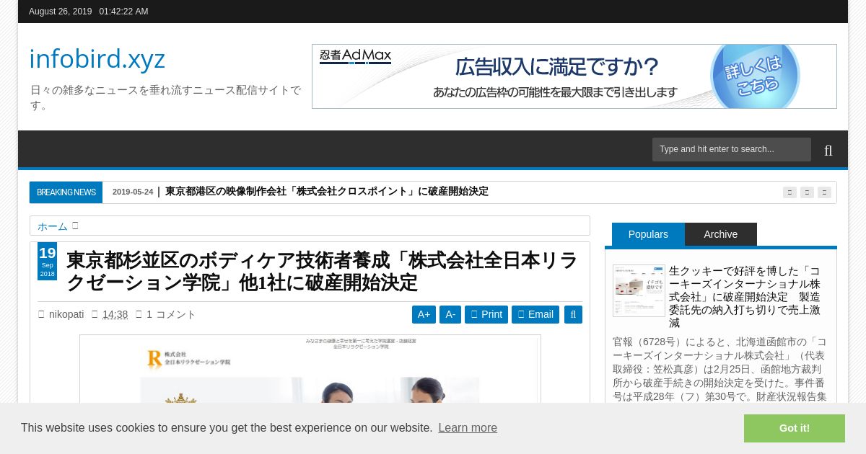The height and width of the screenshot is (454, 866).
Task: Click the August 26, 2019 date in top bar
Action: click(61, 12)
